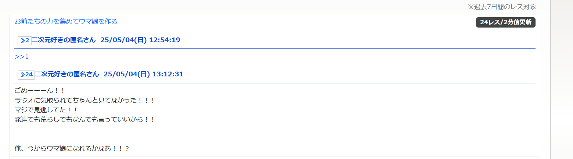Follow the >>1 anchor link
This screenshot has width=573, height=159.
[x=22, y=57]
